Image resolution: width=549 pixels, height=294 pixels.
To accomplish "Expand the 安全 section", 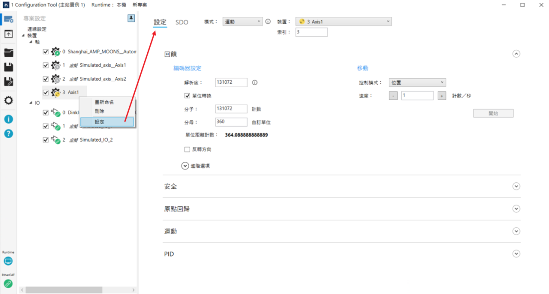I will (516, 186).
